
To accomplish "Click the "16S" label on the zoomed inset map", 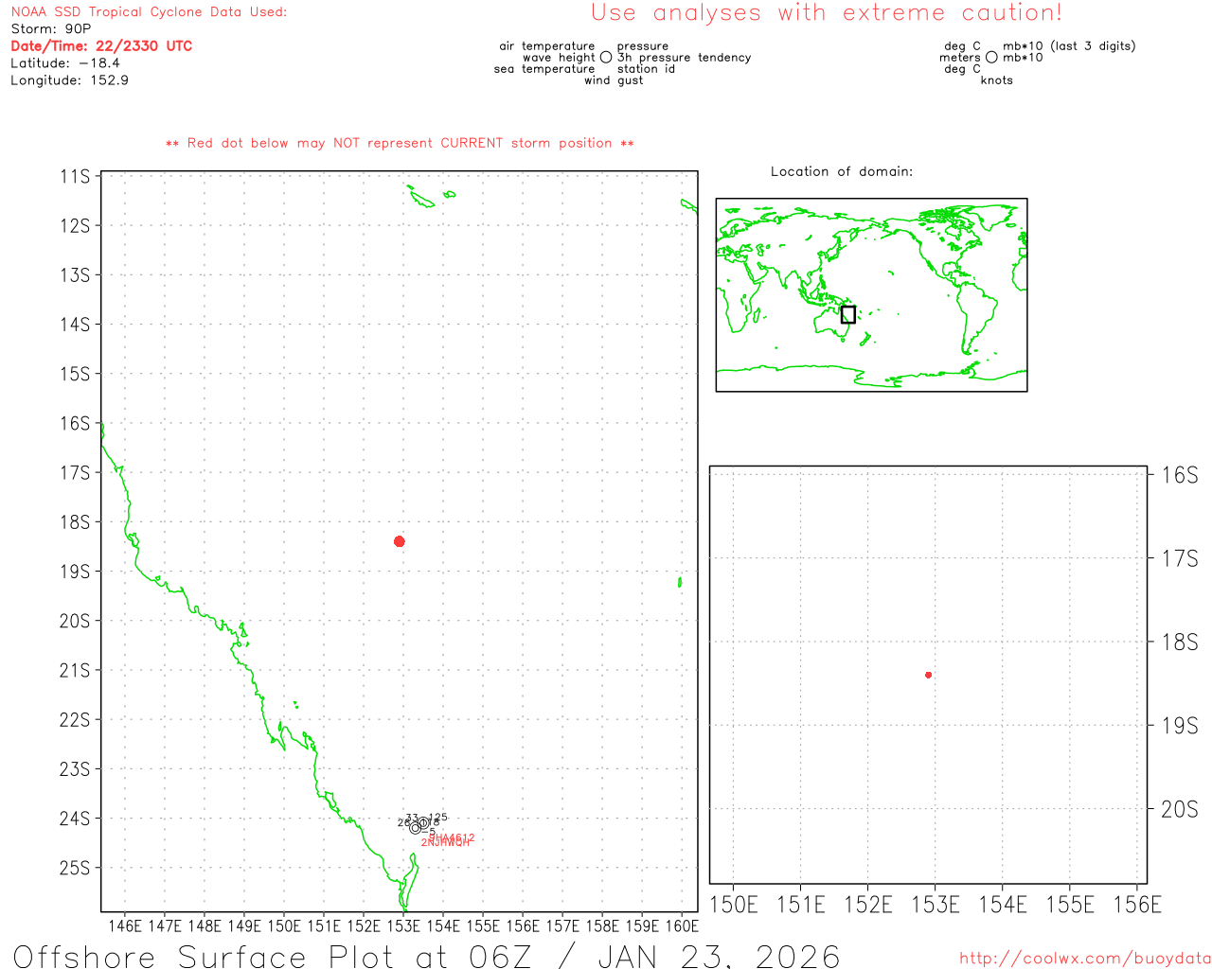I will tap(1180, 475).
